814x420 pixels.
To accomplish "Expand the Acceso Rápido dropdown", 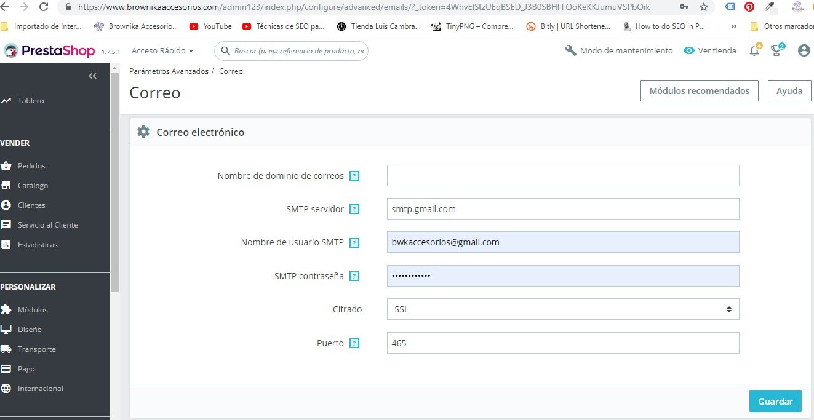I will [163, 50].
